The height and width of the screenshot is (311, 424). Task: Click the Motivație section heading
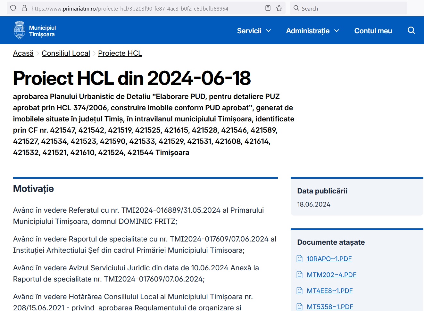tap(33, 189)
